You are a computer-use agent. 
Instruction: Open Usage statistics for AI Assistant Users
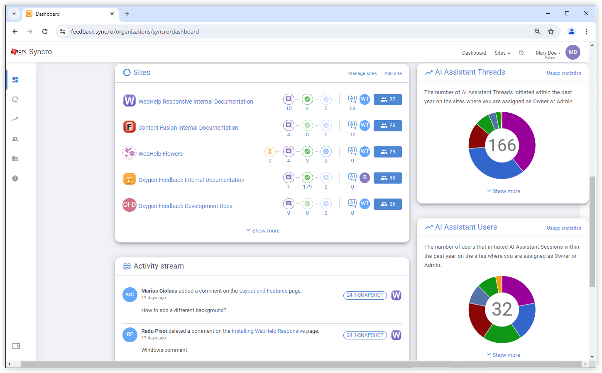point(564,228)
